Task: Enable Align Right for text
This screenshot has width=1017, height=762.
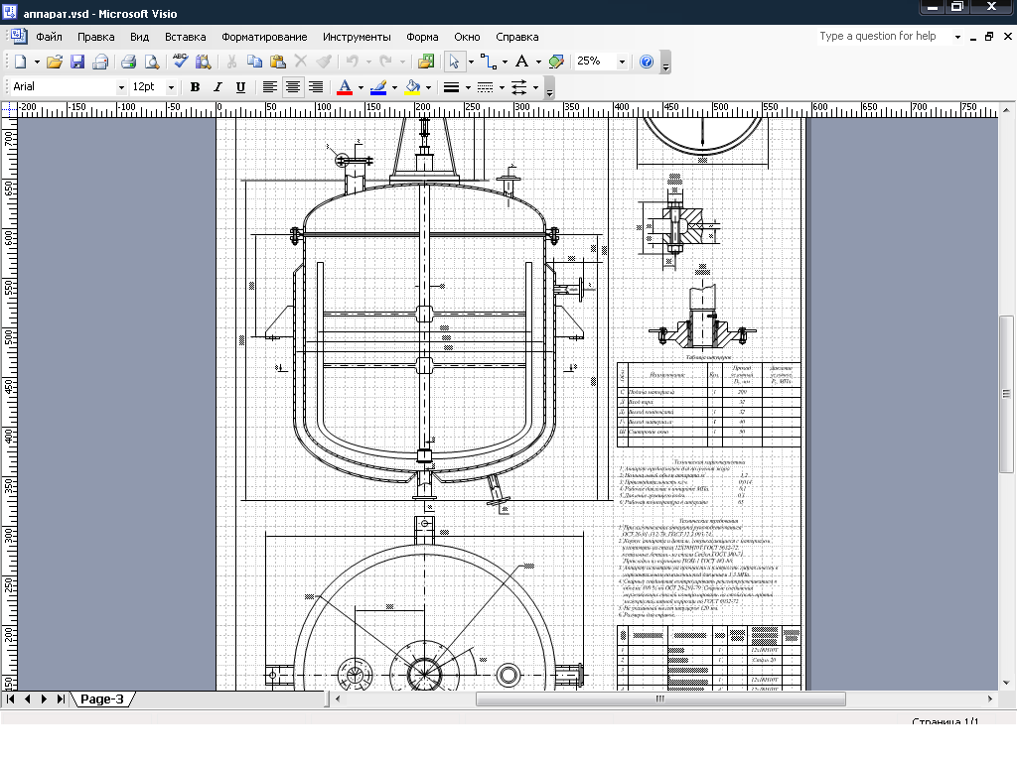Action: (x=316, y=87)
